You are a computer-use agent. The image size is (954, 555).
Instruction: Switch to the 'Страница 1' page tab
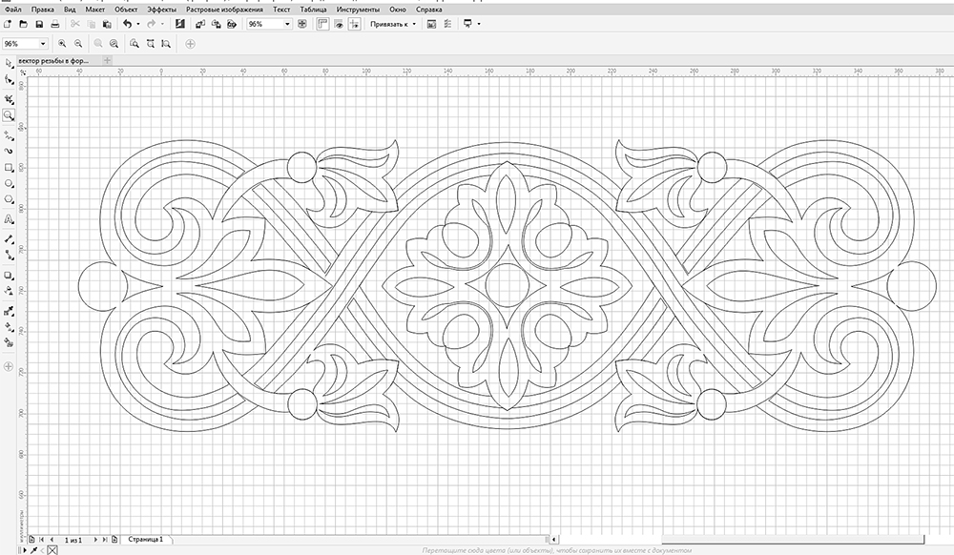click(x=146, y=540)
